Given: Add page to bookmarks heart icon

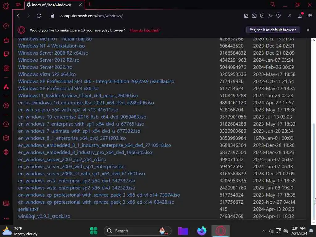Looking at the screenshot, I should click(x=278, y=16).
